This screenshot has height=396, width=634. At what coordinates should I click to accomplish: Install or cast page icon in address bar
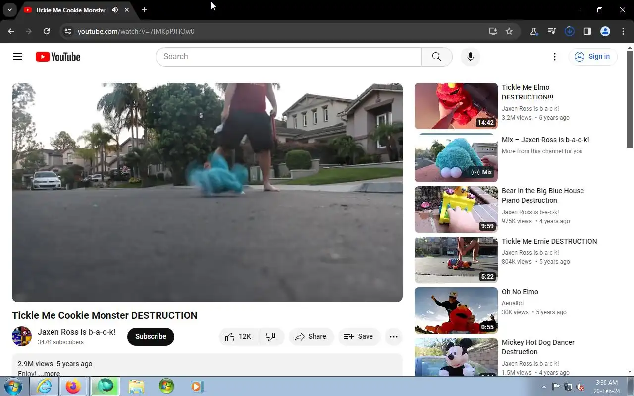[x=493, y=31]
